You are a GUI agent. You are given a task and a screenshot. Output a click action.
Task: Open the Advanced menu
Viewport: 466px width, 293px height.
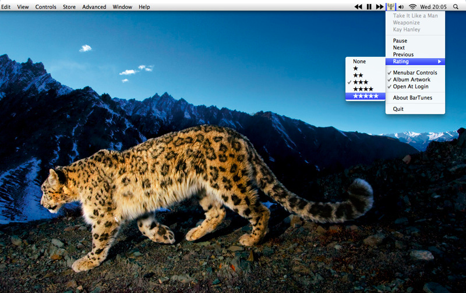94,6
